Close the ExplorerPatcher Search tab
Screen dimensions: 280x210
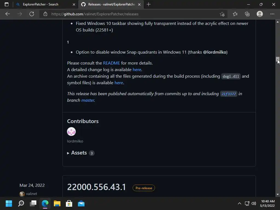(74, 4)
